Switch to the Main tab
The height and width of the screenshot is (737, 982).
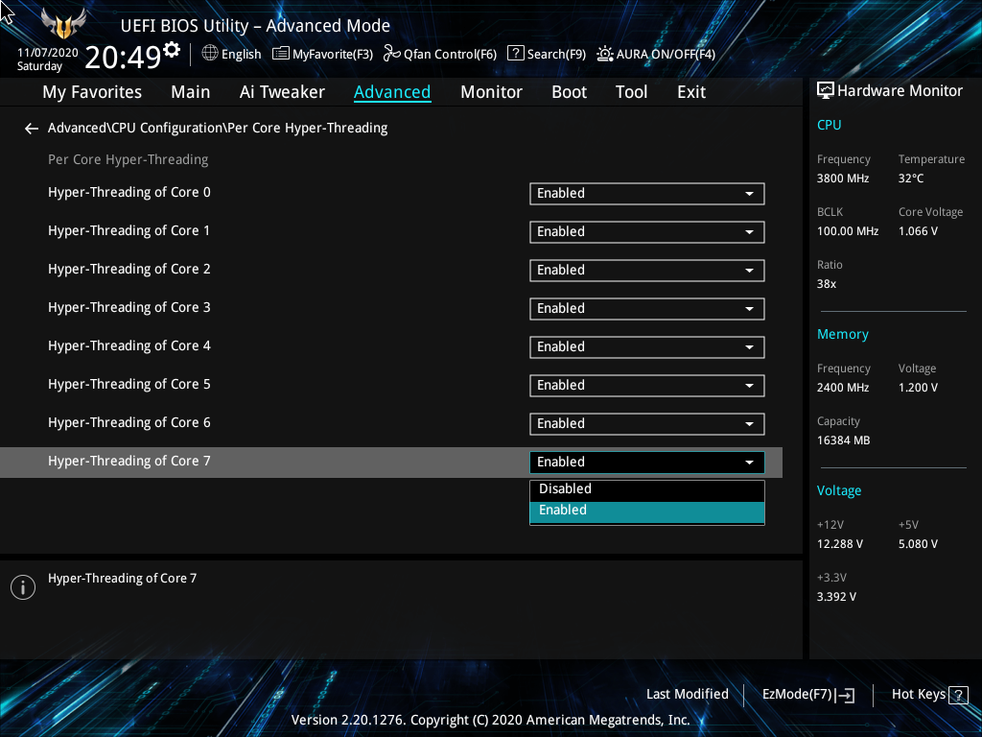tap(191, 92)
